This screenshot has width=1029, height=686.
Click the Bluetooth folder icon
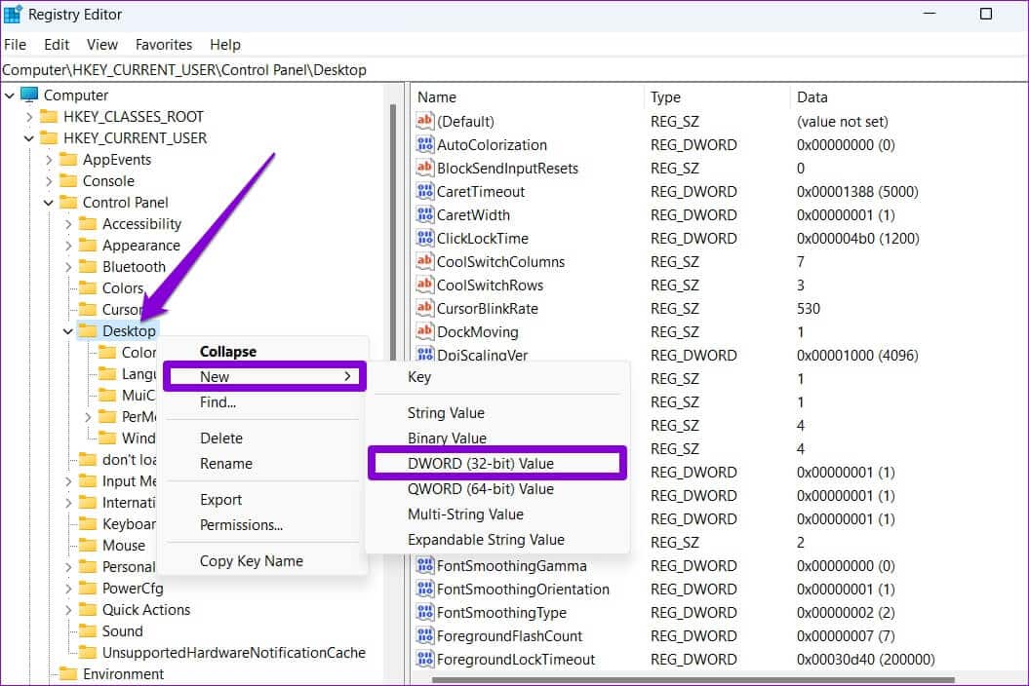[x=87, y=267]
